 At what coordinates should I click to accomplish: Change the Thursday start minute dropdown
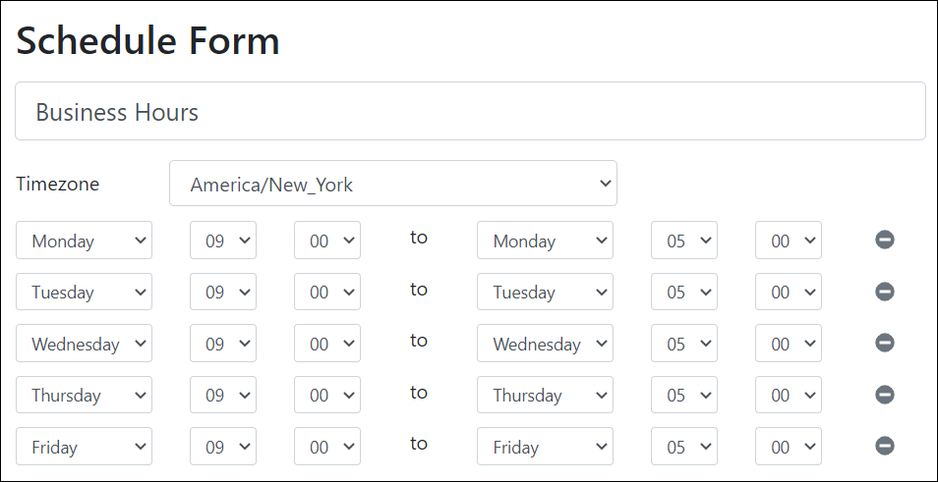326,395
